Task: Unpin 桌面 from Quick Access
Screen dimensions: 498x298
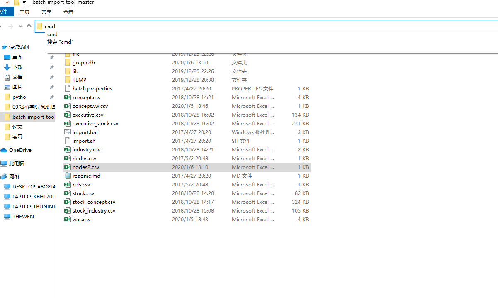Action: pyautogui.click(x=51, y=57)
